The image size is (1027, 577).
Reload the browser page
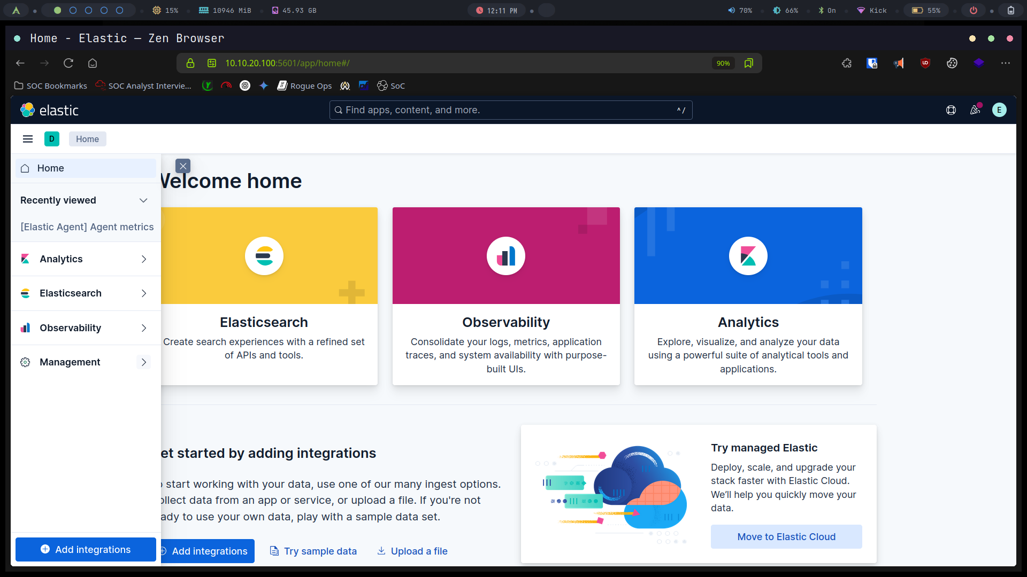(68, 63)
